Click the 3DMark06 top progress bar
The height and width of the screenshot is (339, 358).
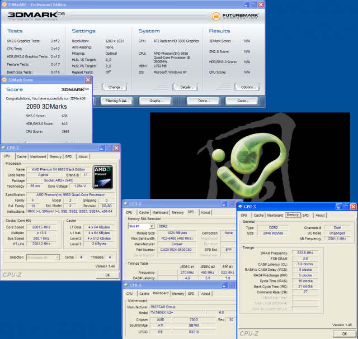pos(139,16)
